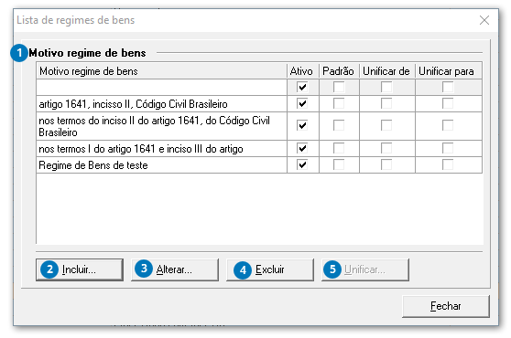Click the 'Ativo' column header
The height and width of the screenshot is (338, 511).
click(x=303, y=71)
